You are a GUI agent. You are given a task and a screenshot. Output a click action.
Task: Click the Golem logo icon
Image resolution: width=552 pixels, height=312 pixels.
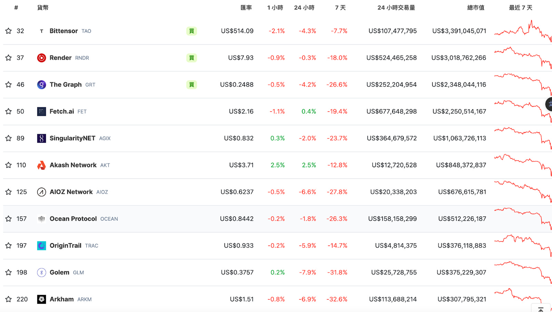(41, 273)
